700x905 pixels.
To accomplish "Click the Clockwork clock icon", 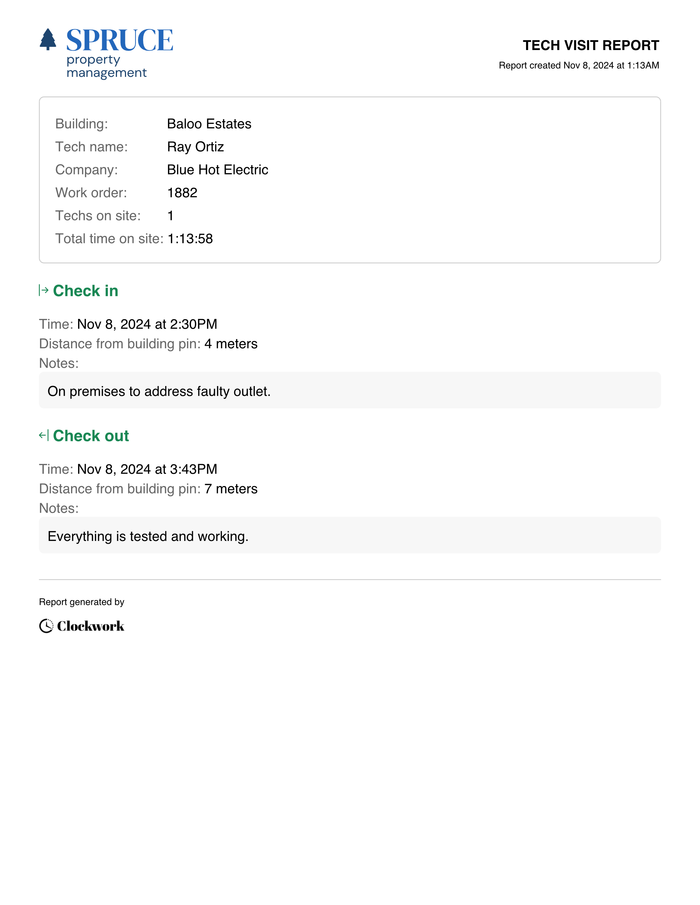I will [x=47, y=626].
